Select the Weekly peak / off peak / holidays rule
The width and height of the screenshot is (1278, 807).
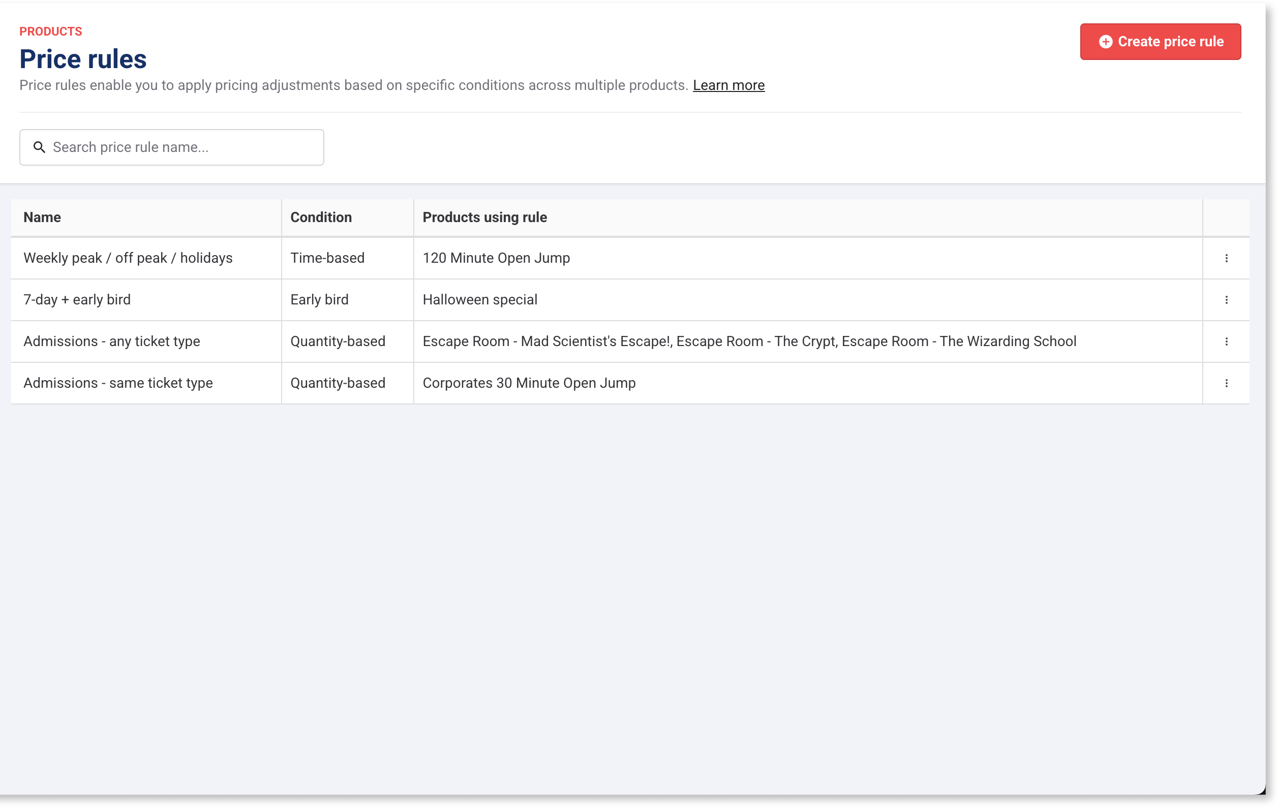[128, 258]
